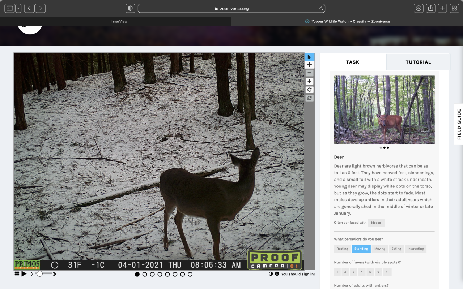The height and width of the screenshot is (289, 463).
Task: Rotate the subject image
Action: point(309,90)
